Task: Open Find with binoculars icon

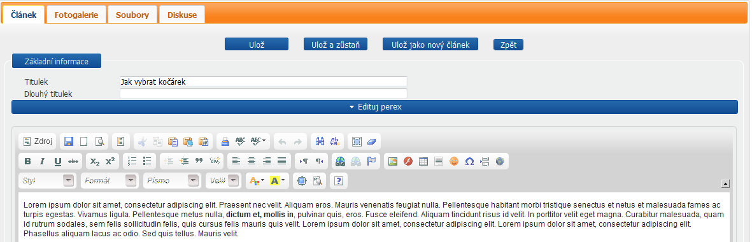Action: click(x=320, y=141)
